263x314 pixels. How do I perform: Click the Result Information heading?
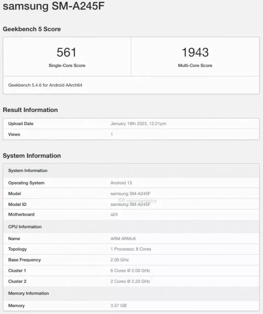pos(30,110)
